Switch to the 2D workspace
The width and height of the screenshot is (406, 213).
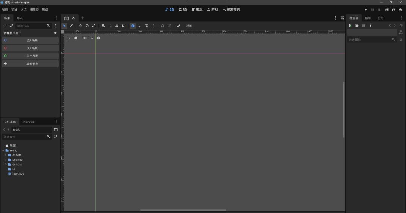pyautogui.click(x=170, y=9)
